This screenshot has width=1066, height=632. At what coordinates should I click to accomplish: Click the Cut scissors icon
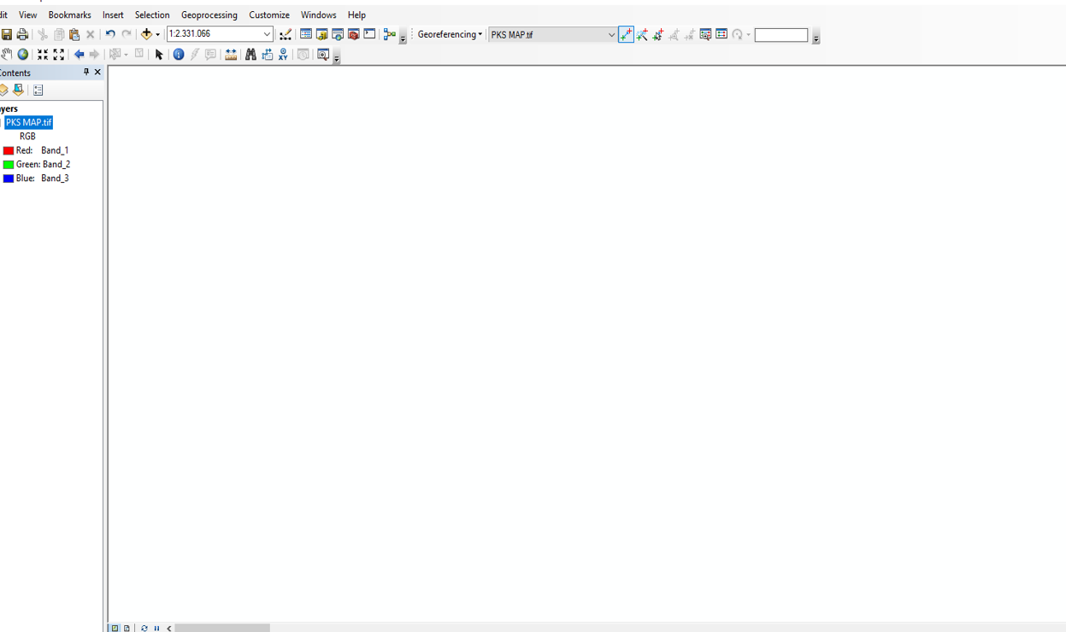point(42,35)
